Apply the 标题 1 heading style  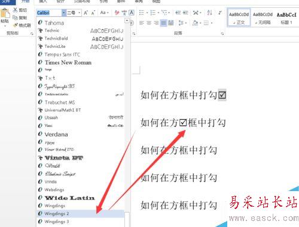[x=286, y=18]
